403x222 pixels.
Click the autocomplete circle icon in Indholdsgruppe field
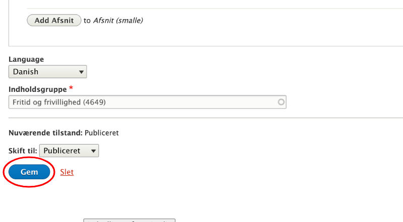coord(281,102)
